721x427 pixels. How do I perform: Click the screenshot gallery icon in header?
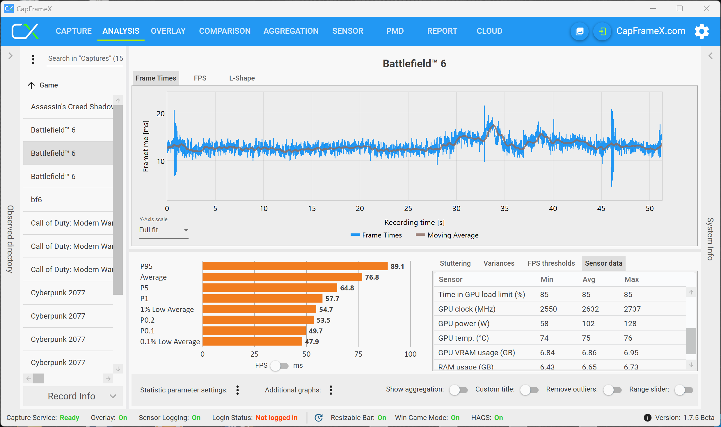[580, 31]
